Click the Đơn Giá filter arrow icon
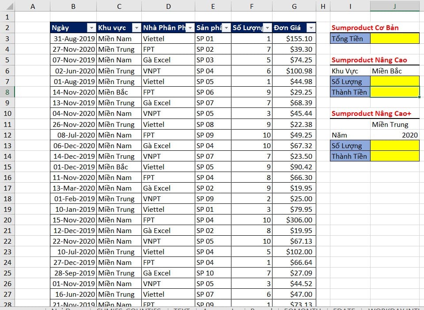Image resolution: width=424 pixels, height=310 pixels. [311, 28]
